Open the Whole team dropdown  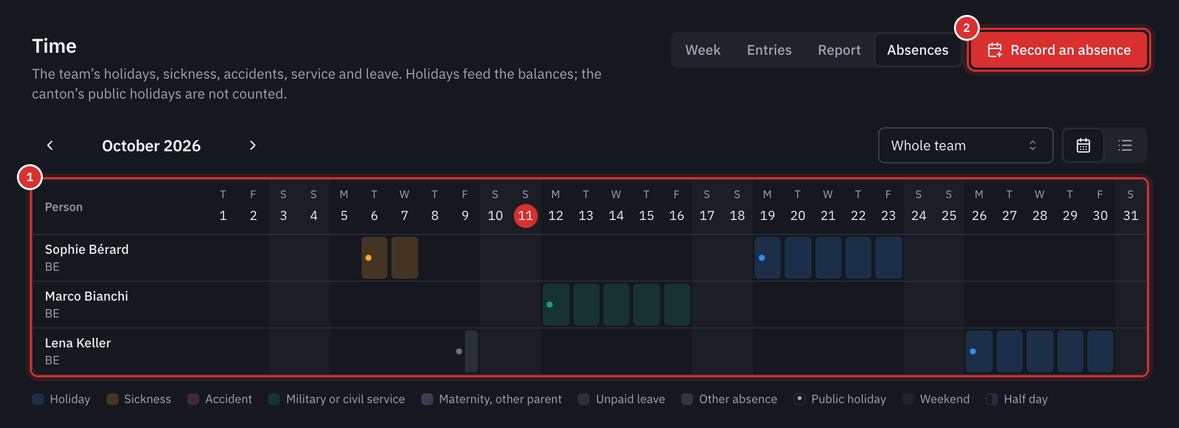click(x=965, y=145)
